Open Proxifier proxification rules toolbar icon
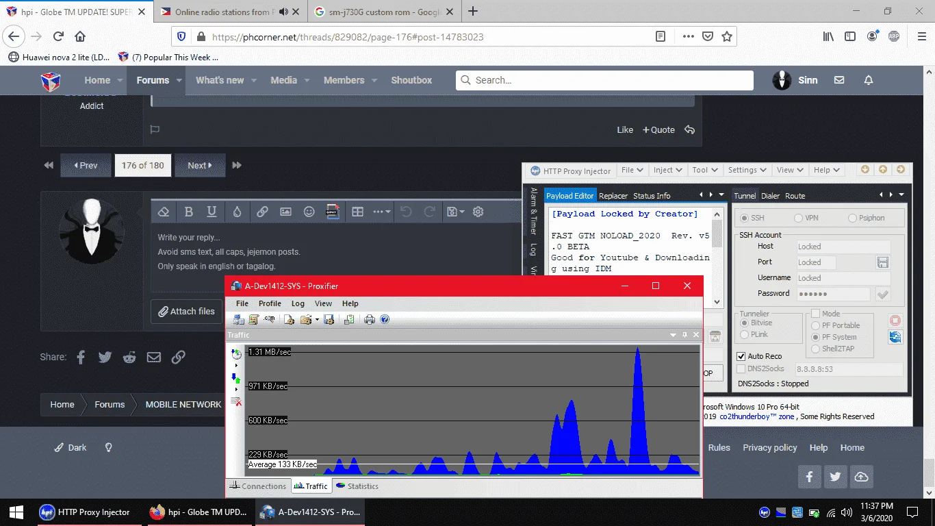This screenshot has width=935, height=526. (254, 319)
